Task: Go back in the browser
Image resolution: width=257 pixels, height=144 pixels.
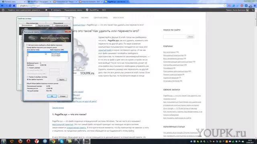Action: point(2,6)
